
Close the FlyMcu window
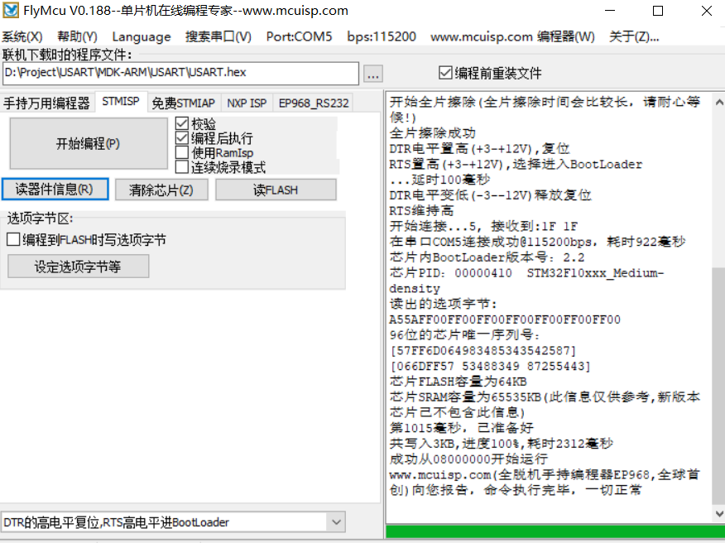point(706,11)
